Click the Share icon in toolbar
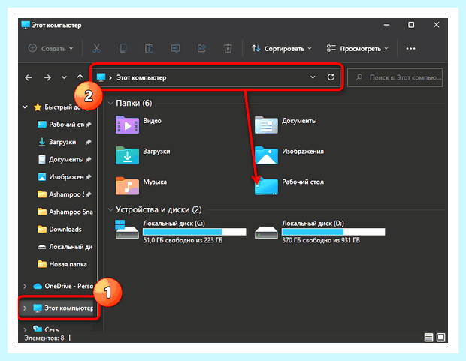The image size is (466, 361). coord(201,48)
